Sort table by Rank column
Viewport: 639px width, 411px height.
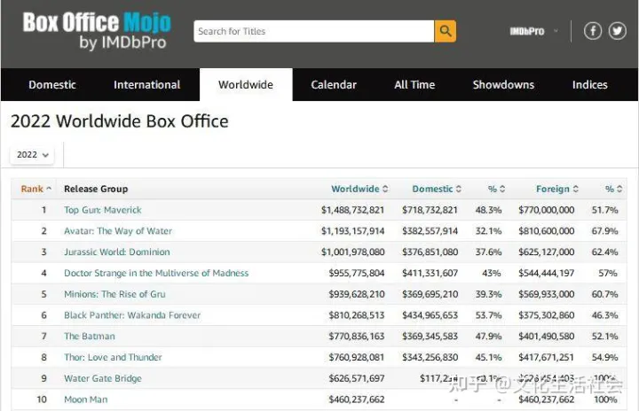point(35,189)
